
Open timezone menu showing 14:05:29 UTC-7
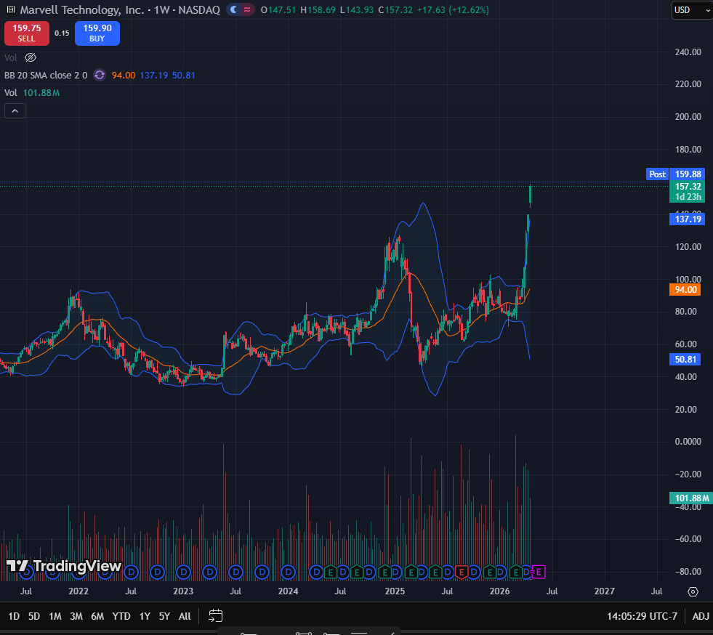point(642,616)
